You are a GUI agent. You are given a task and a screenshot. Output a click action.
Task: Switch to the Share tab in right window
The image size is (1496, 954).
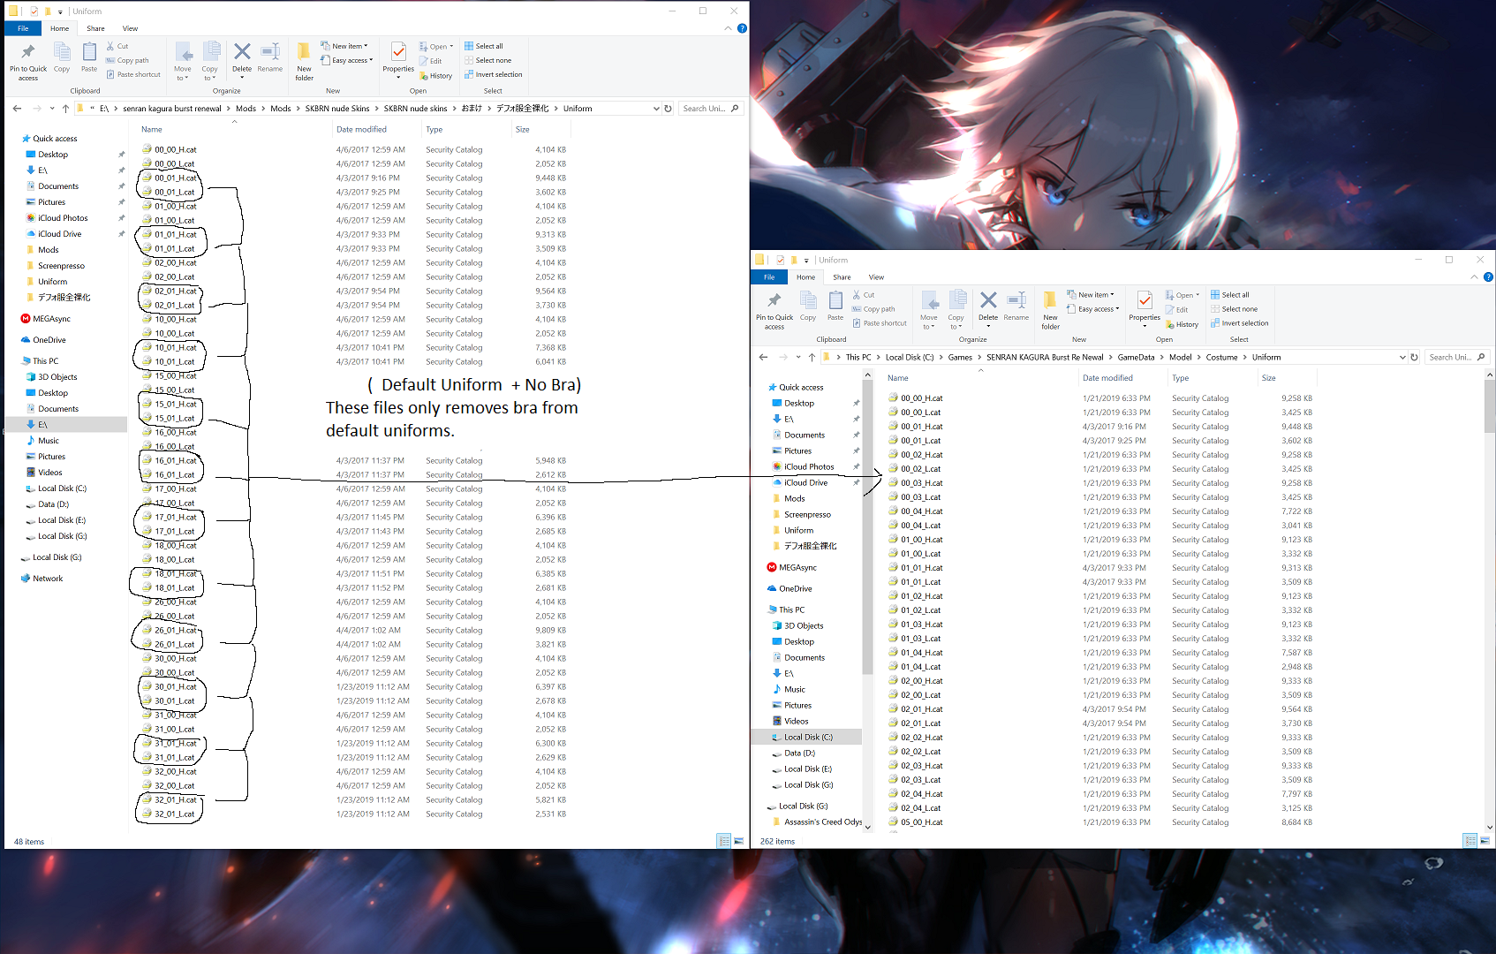point(842,277)
